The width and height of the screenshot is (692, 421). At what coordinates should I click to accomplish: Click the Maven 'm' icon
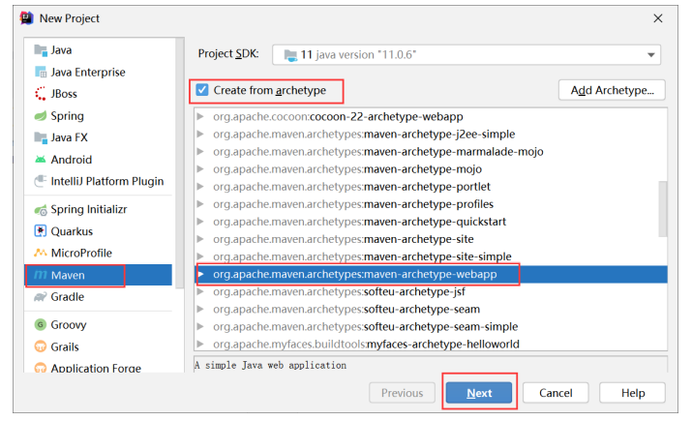[41, 275]
